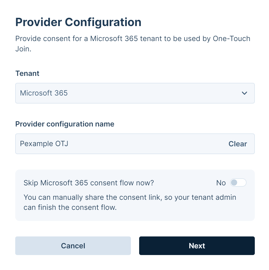Click 'can finish the consent flow.' helper line
The height and width of the screenshot is (270, 269).
[70, 208]
